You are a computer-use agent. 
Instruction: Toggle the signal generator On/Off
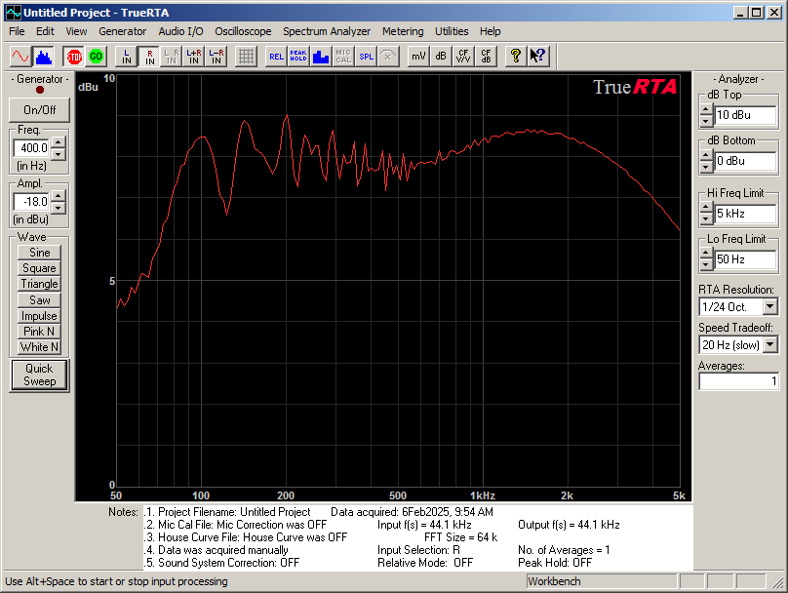(38, 109)
